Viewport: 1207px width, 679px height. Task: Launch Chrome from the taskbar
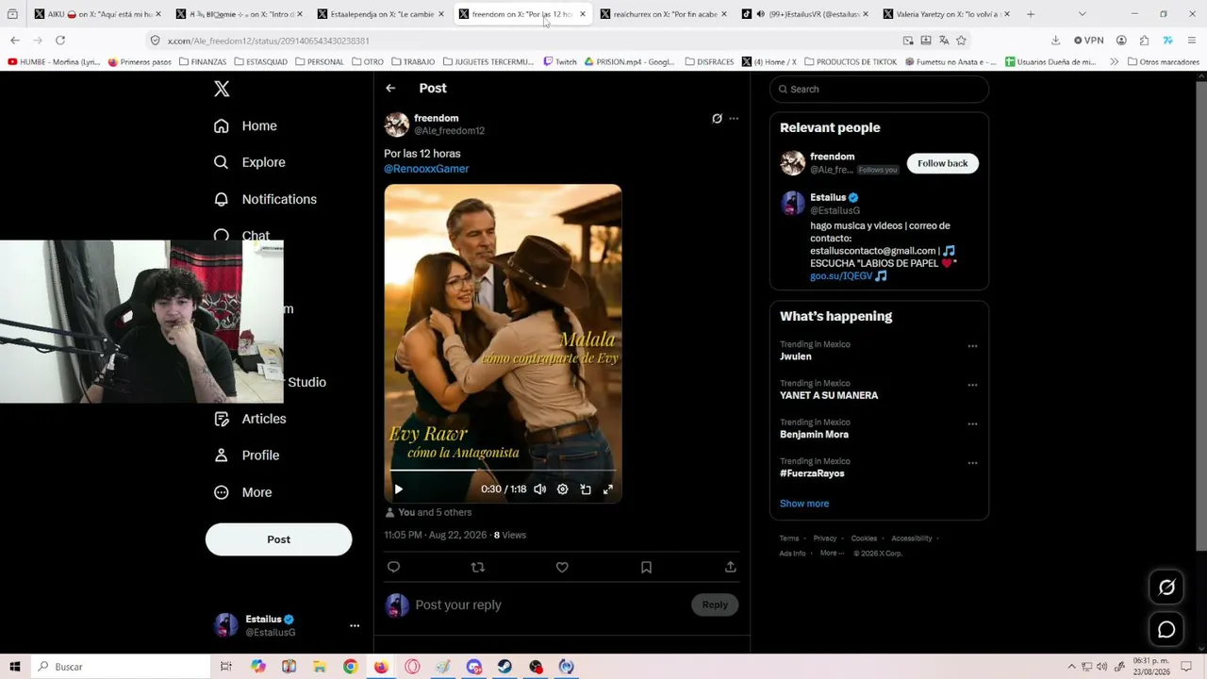click(x=350, y=667)
